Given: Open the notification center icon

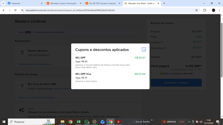Looking at the screenshot, I should point(218,122).
